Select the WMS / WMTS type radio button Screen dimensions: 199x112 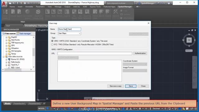(52, 41)
